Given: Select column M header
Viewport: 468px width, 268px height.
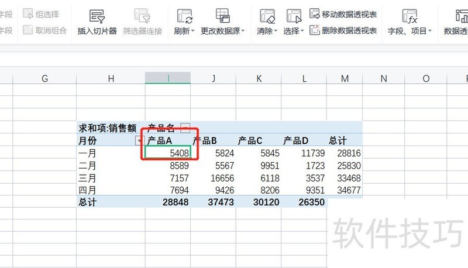Looking at the screenshot, I should click(345, 78).
